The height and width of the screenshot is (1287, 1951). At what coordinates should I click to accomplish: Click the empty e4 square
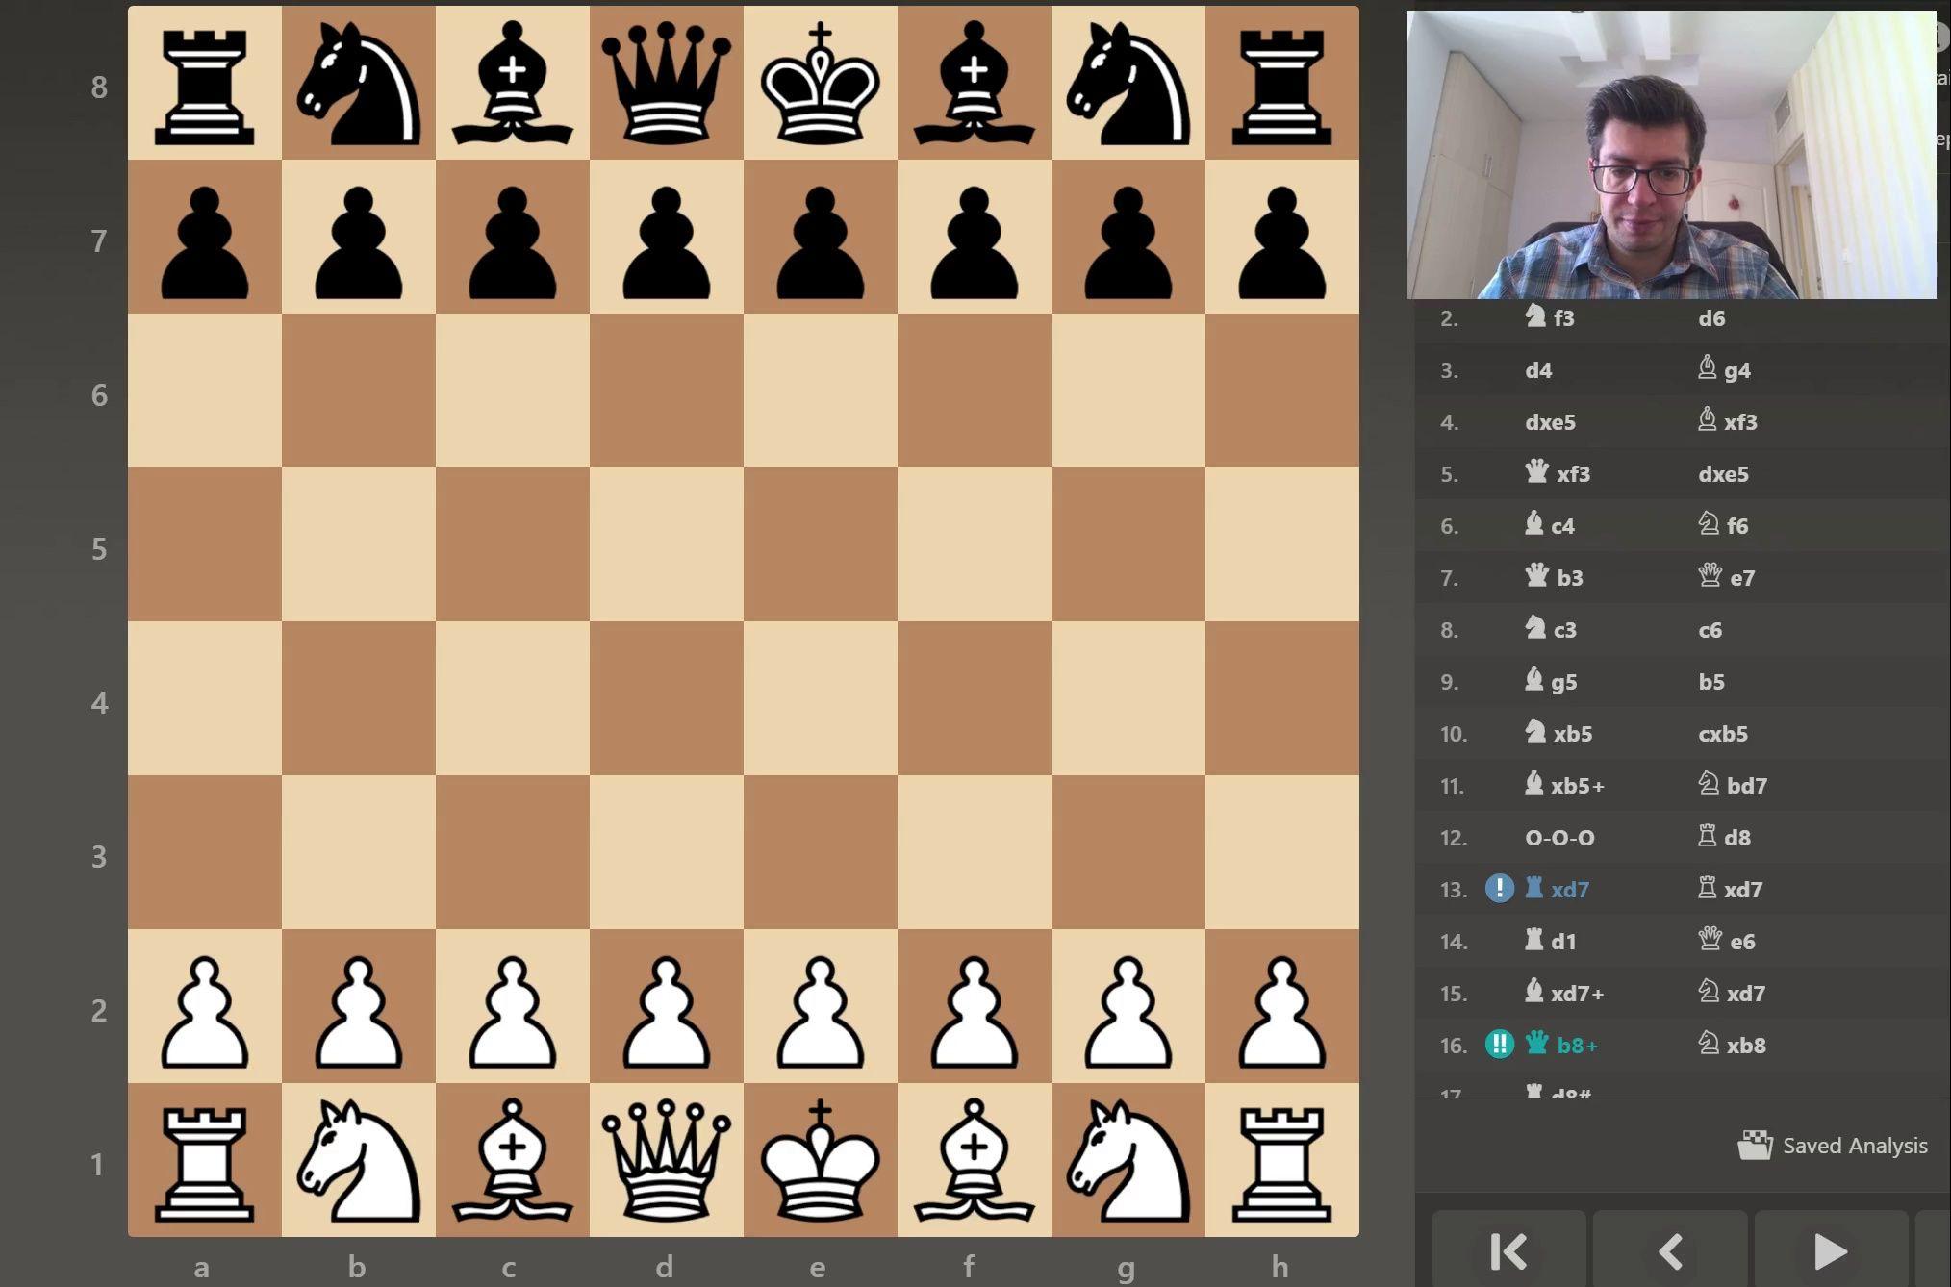820,698
